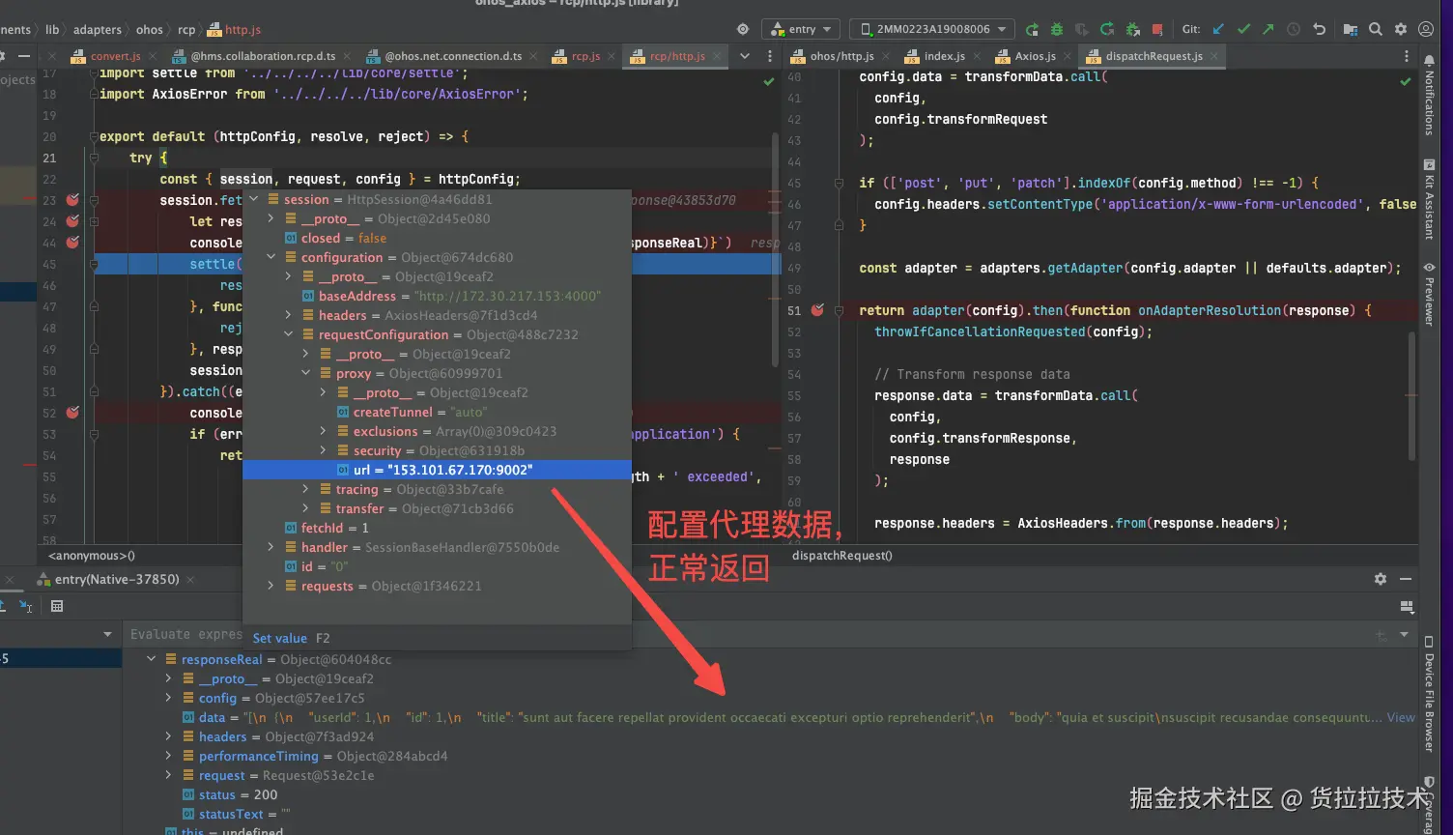Open the 2MM0223A19008006 device dropdown
This screenshot has width=1453, height=835.
tap(932, 29)
